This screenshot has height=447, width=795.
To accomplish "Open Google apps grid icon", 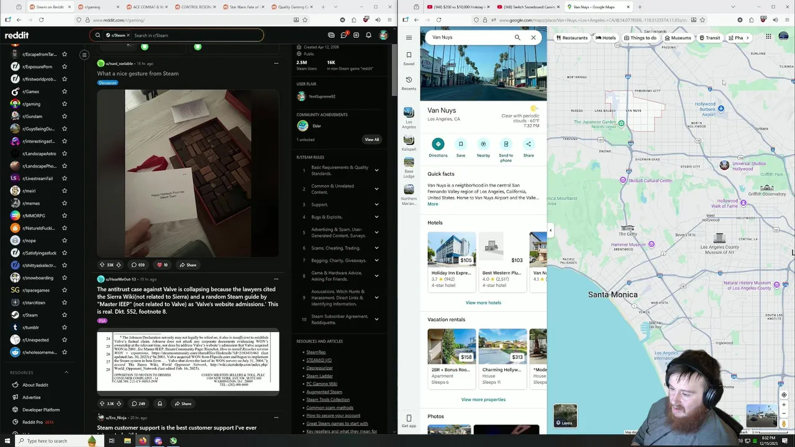I will click(x=768, y=37).
